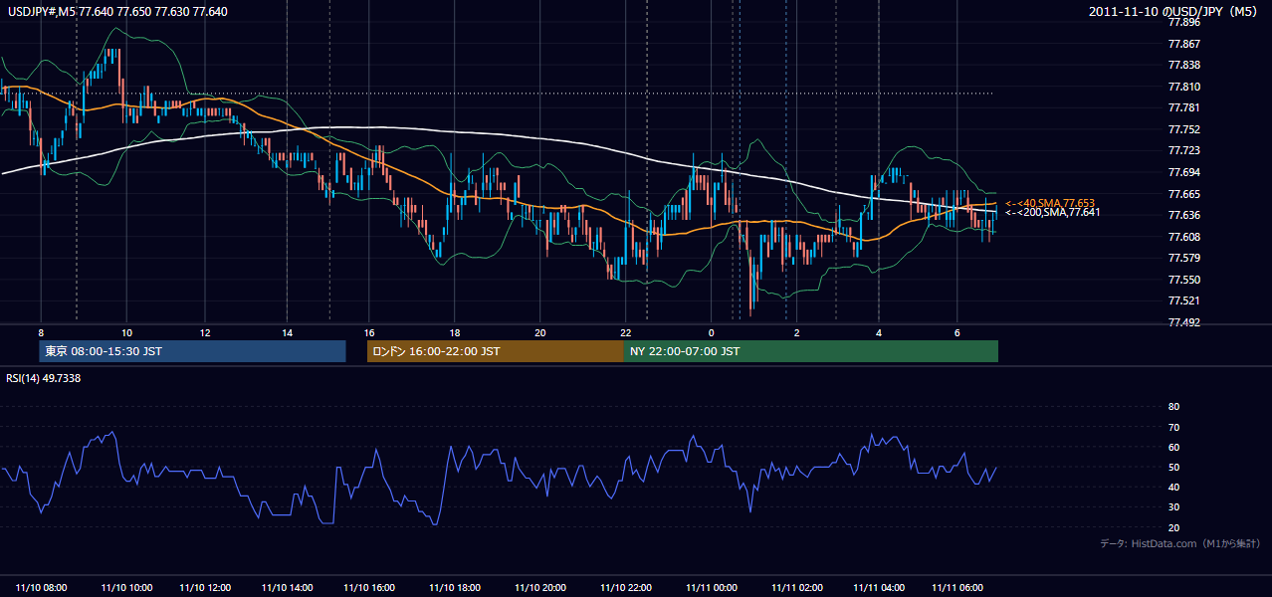Click hour tick 22 under the price chart

[626, 331]
